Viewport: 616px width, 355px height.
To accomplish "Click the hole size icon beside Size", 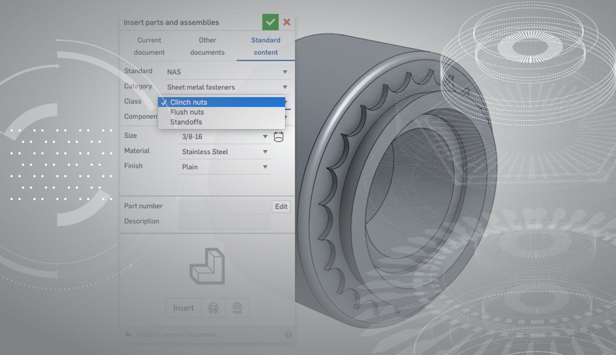I will 279,137.
